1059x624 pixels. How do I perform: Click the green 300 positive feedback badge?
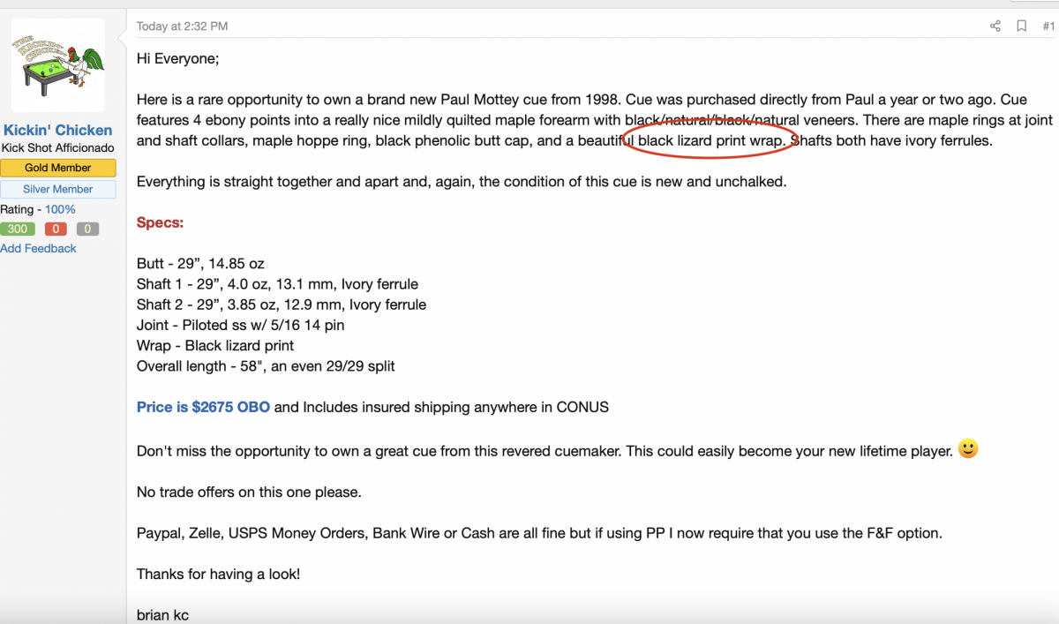click(x=18, y=229)
